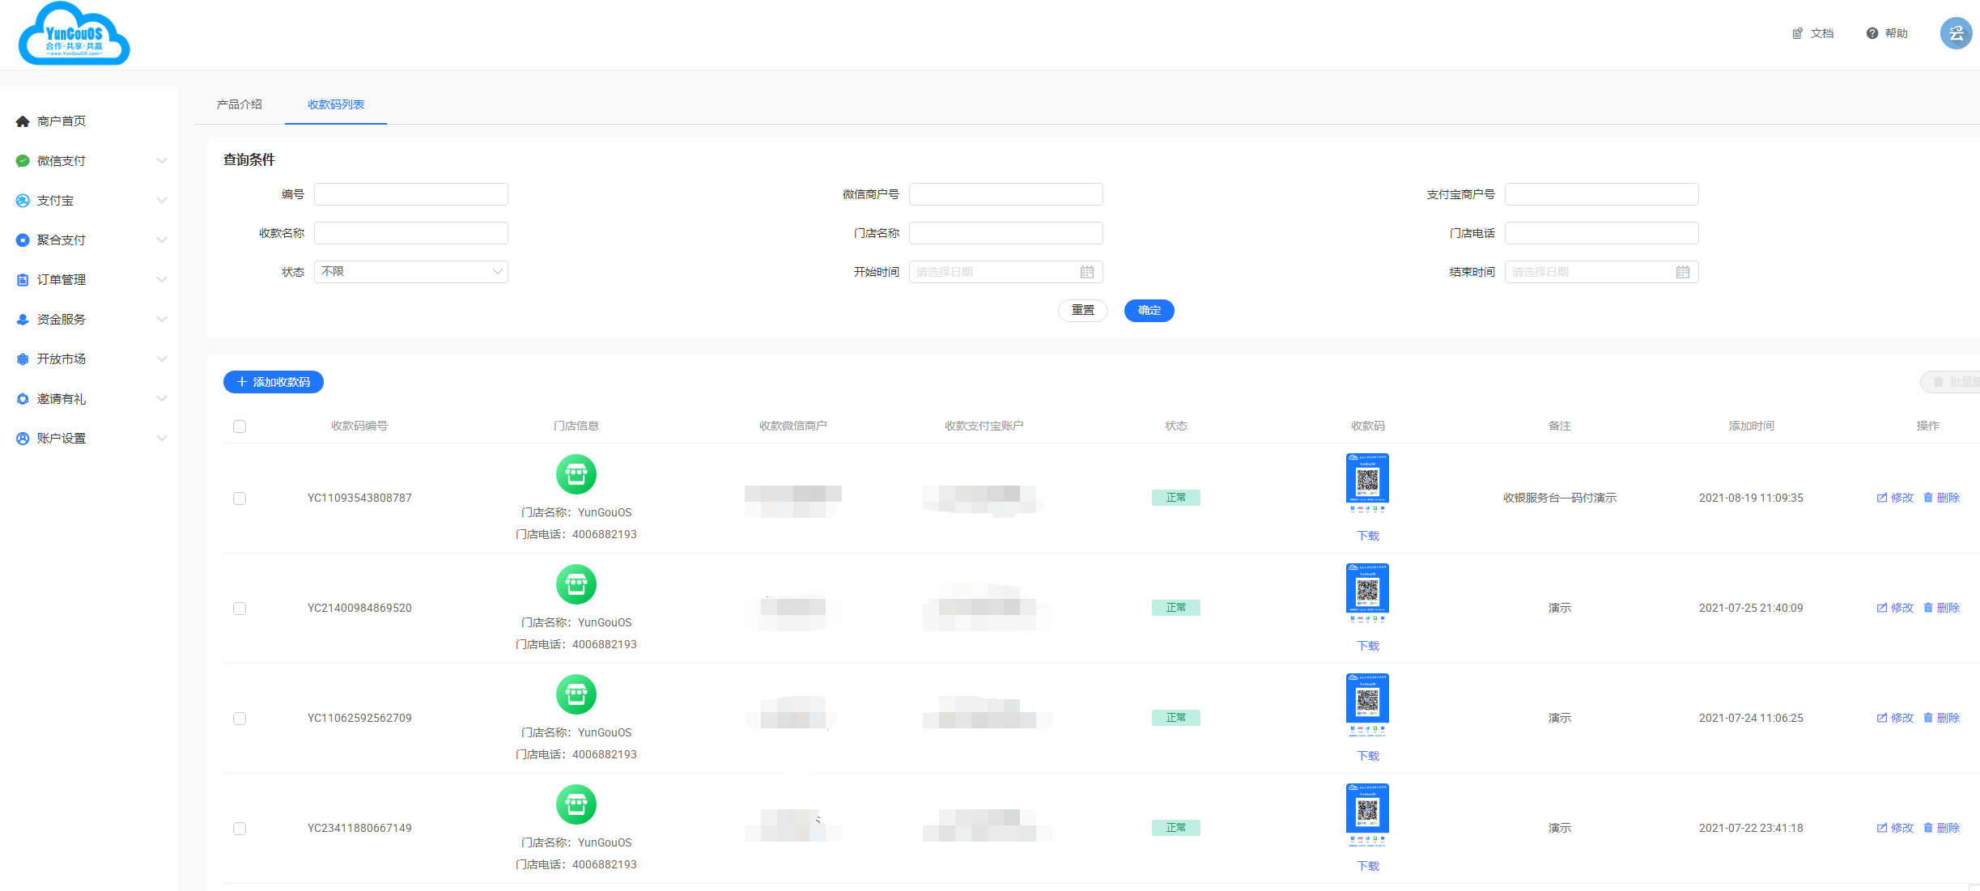Expand the 开放市场 menu chevron
The height and width of the screenshot is (891, 1980).
[x=162, y=359]
